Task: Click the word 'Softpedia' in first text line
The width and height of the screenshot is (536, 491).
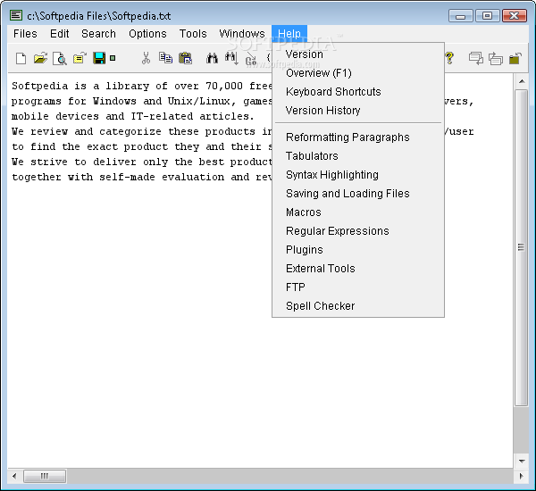Action: click(x=39, y=86)
